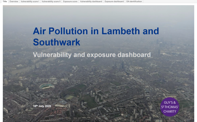Switch to the Exposure dashboard tab
Viewport: 197px width, 122px height.
coord(114,2)
